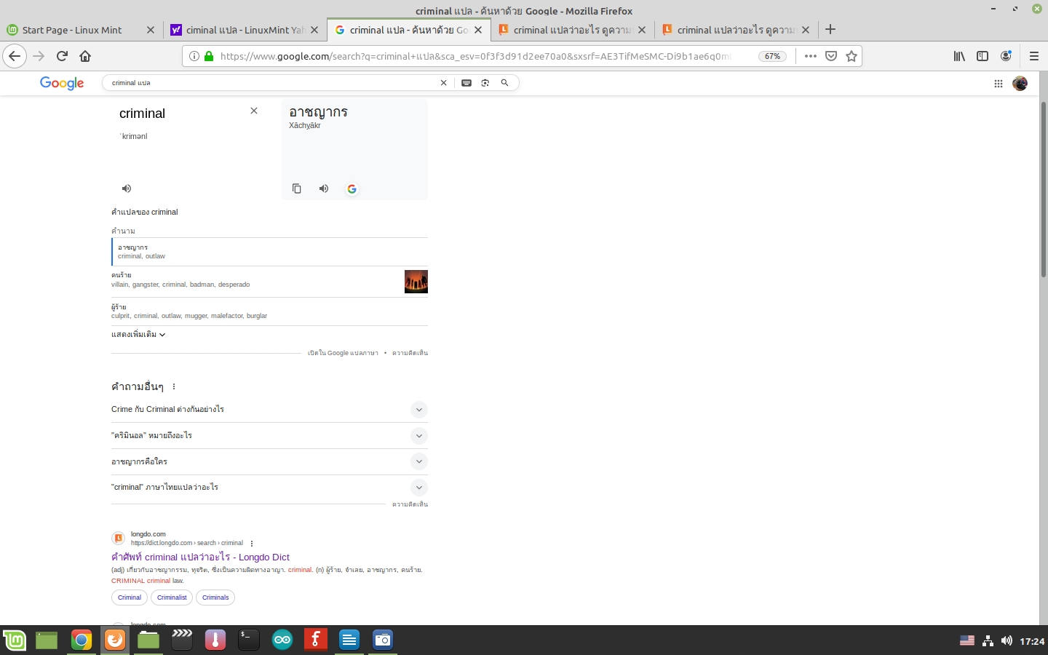Bookmark this page with star icon
Image resolution: width=1048 pixels, height=655 pixels.
pos(851,56)
